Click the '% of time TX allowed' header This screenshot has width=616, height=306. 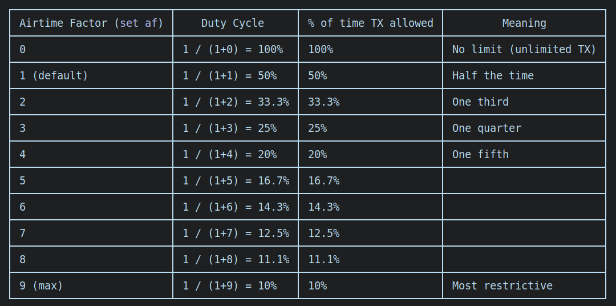tap(370, 23)
